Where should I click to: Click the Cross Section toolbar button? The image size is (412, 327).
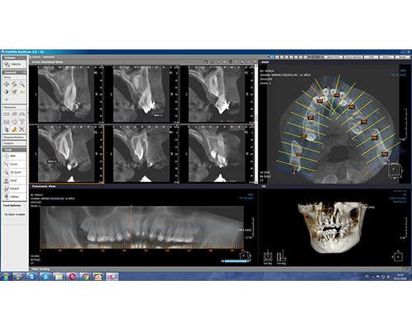coord(353,57)
